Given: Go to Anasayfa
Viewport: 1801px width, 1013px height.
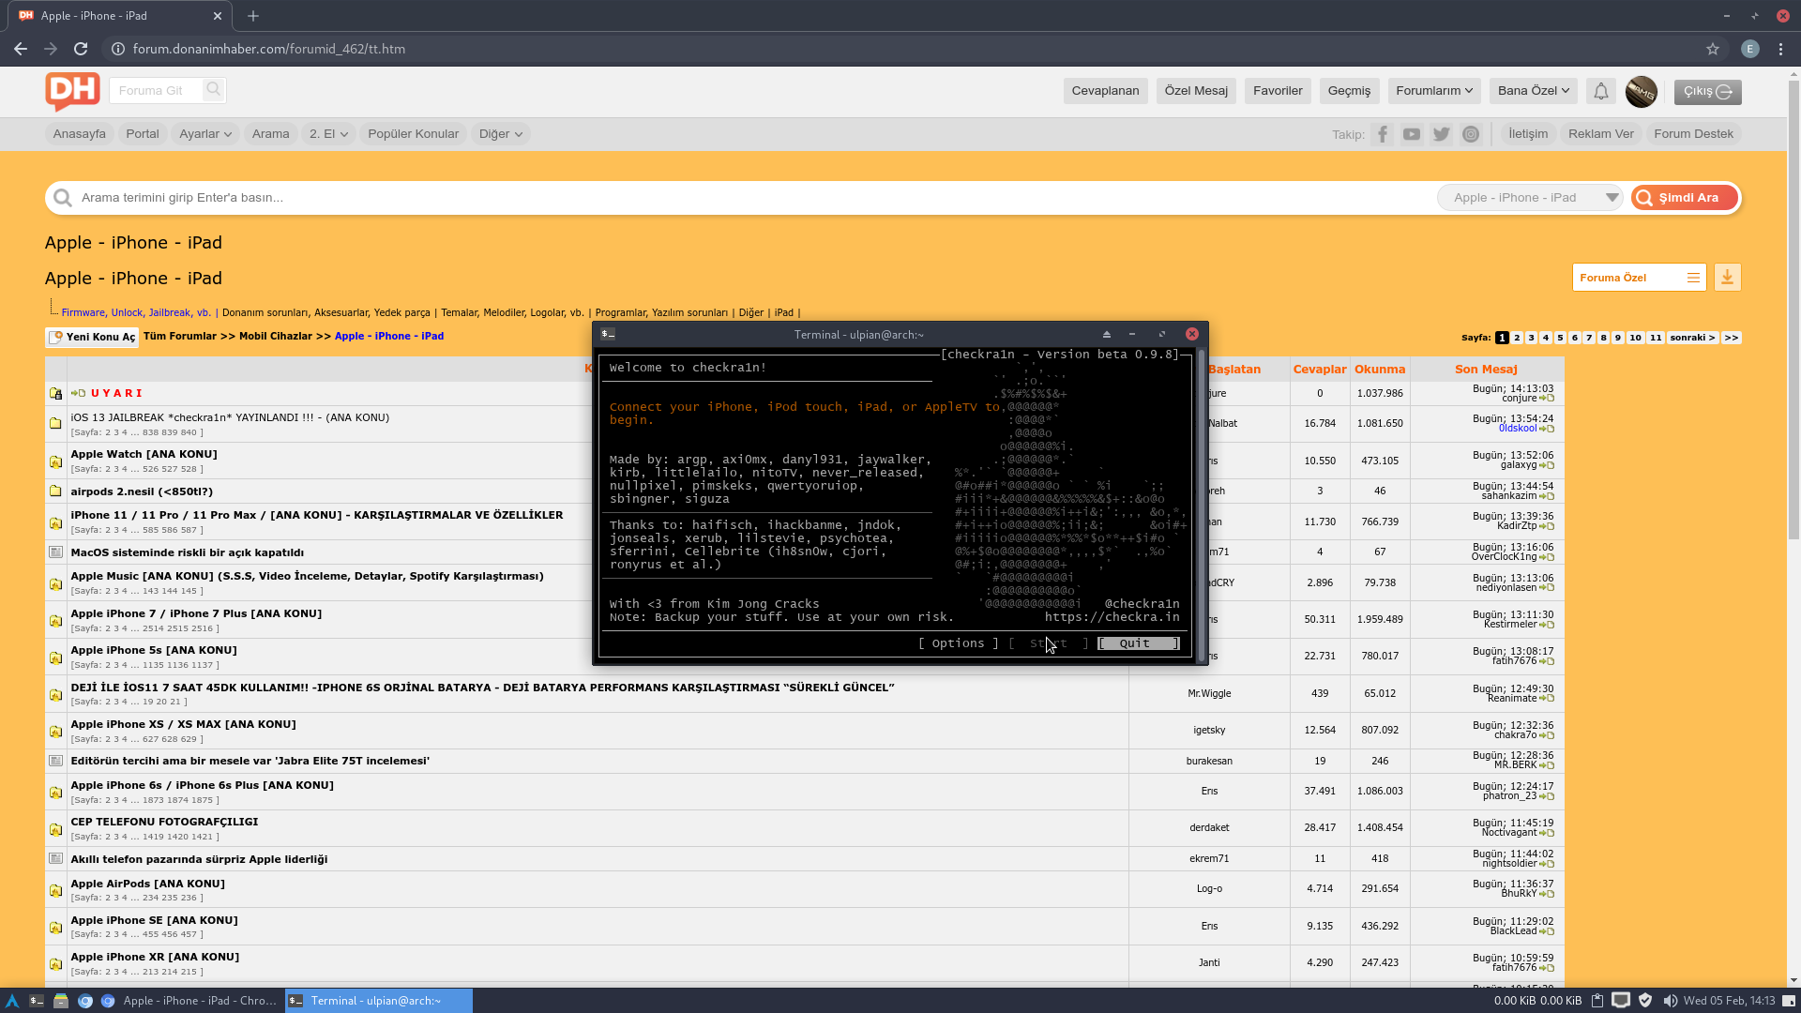Looking at the screenshot, I should coord(80,134).
